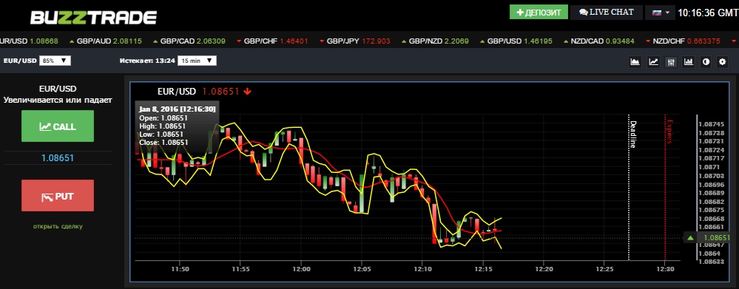Select the candlestick chart type icon
Image resolution: width=739 pixels, height=289 pixels.
point(671,61)
